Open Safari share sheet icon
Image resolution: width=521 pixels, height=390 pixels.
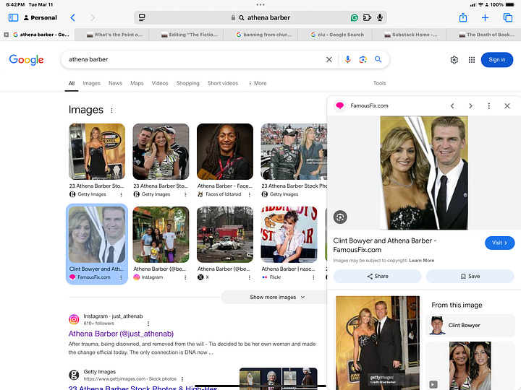[463, 17]
